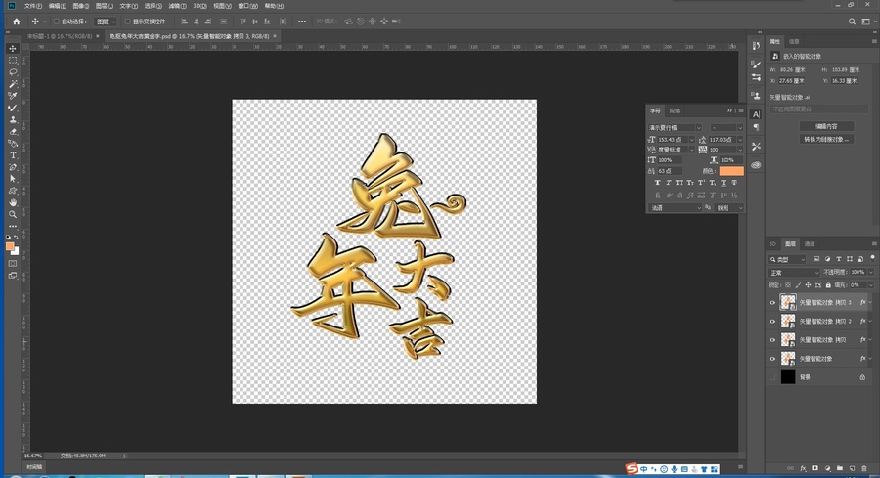The image size is (880, 478).
Task: Open the Character panel icon in the dock
Action: 756,114
